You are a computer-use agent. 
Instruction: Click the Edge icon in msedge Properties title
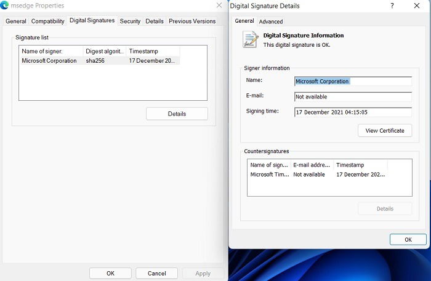point(4,5)
